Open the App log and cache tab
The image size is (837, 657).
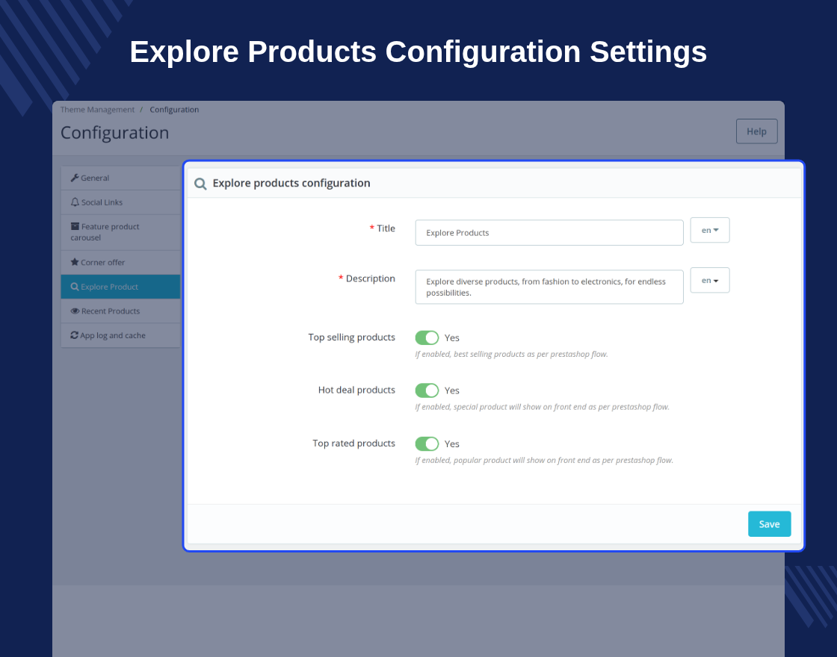120,336
